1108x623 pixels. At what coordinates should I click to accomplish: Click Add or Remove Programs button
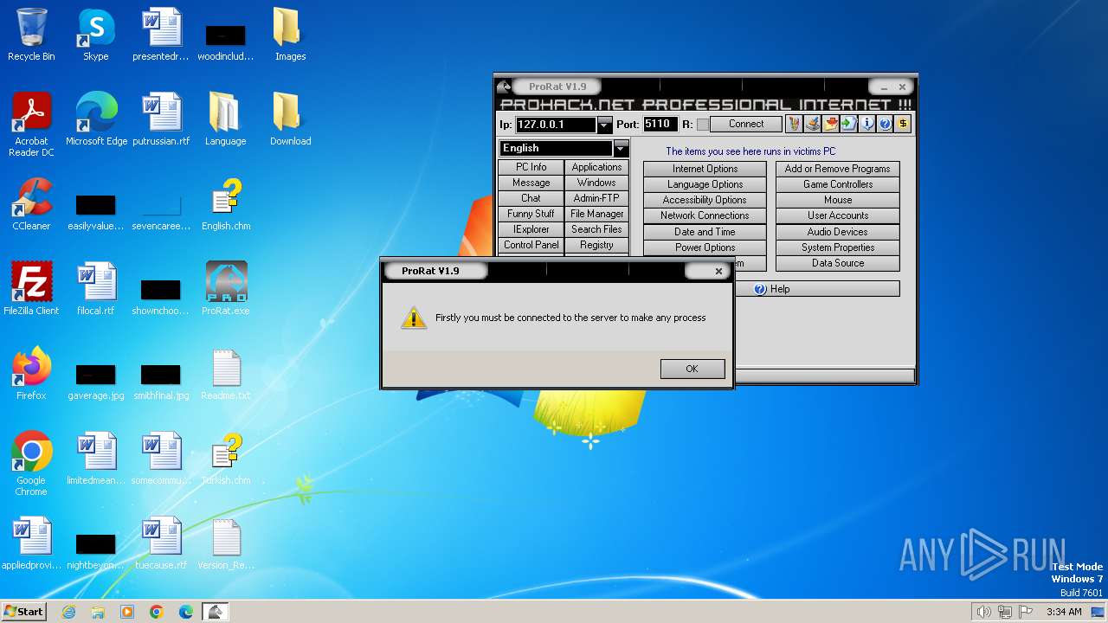837,170
